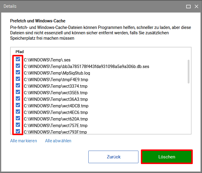This screenshot has width=202, height=173.
Task: Uncheck the C:\WINDOWS\Temp\.ses checkbox
Action: point(18,59)
